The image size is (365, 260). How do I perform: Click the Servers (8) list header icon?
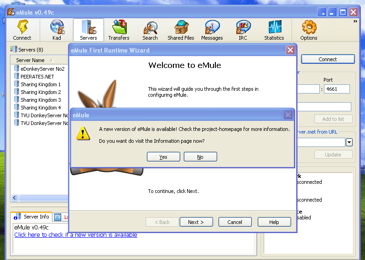coord(14,49)
